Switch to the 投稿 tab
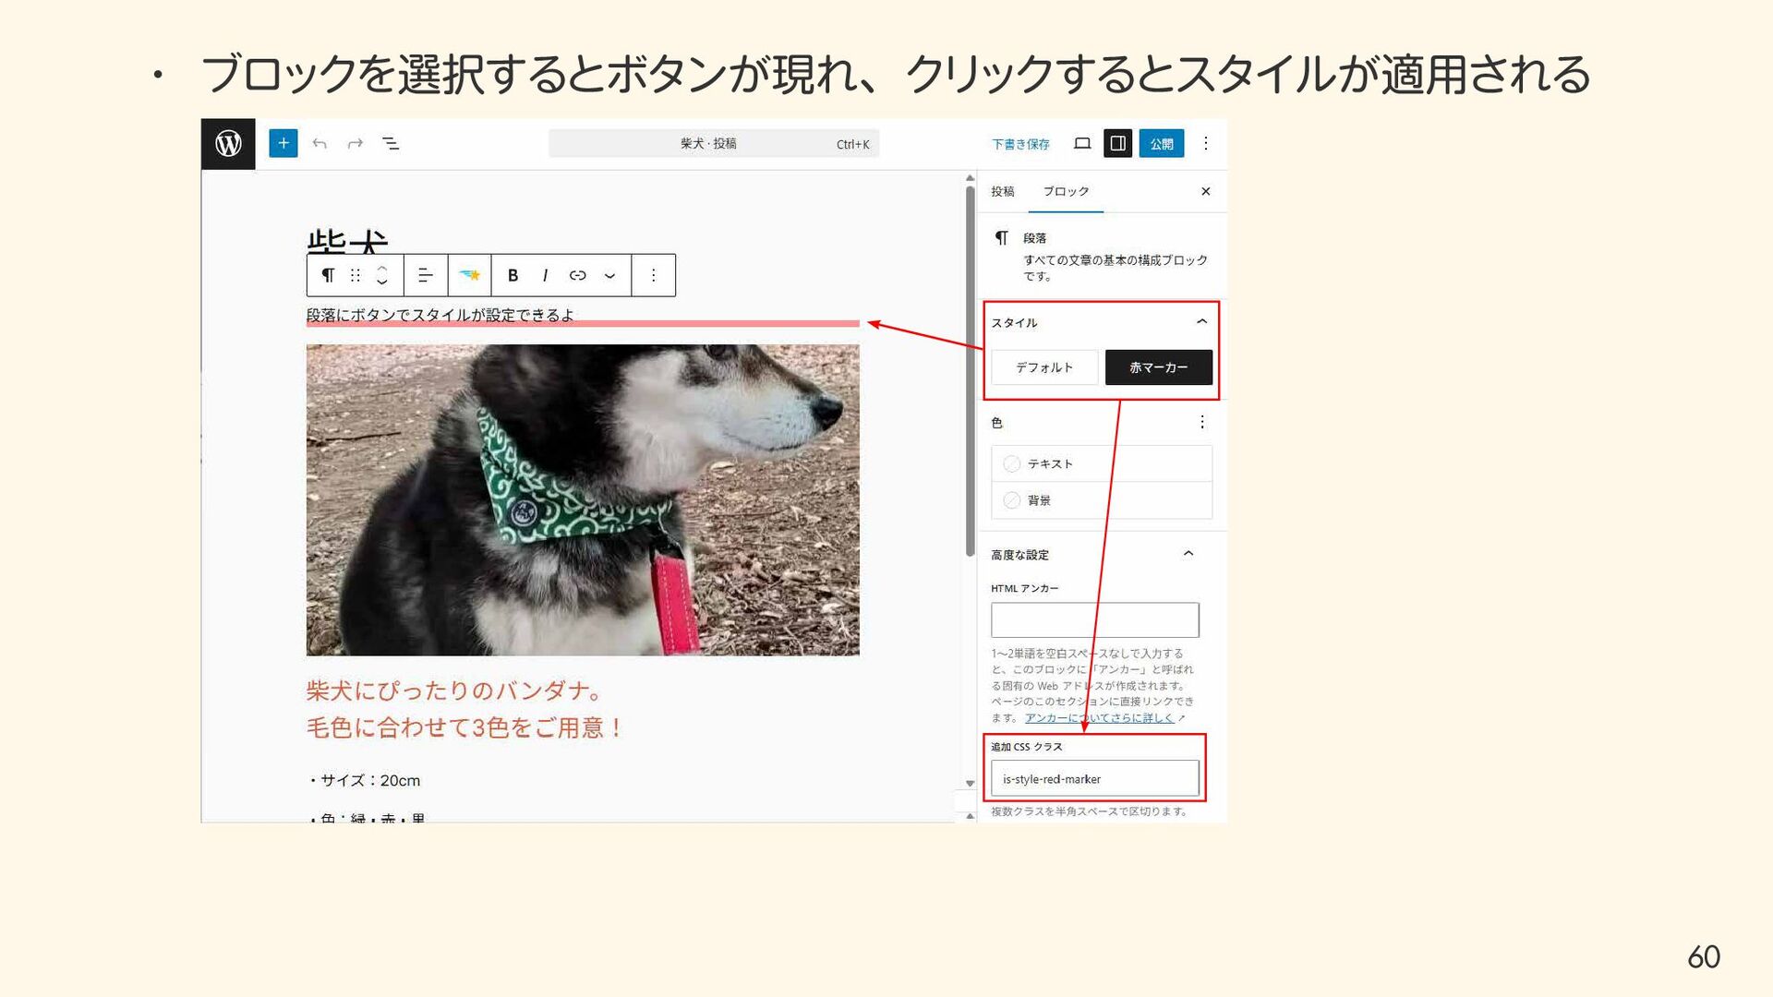Viewport: 1773px width, 997px height. coord(1002,191)
